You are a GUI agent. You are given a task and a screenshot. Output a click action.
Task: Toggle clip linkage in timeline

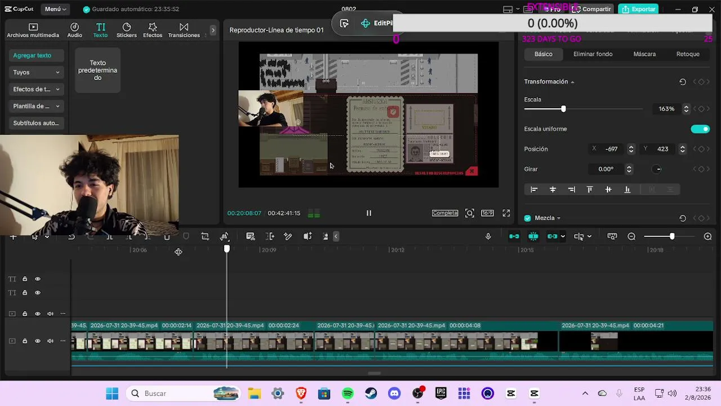click(552, 236)
